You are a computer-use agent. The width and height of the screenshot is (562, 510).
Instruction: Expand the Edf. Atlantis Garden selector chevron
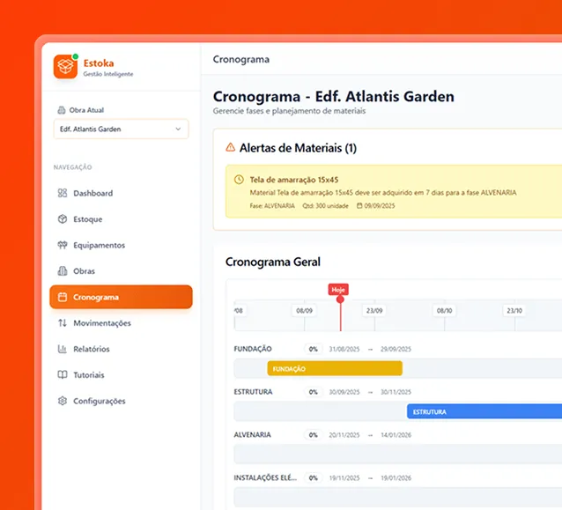(x=178, y=129)
